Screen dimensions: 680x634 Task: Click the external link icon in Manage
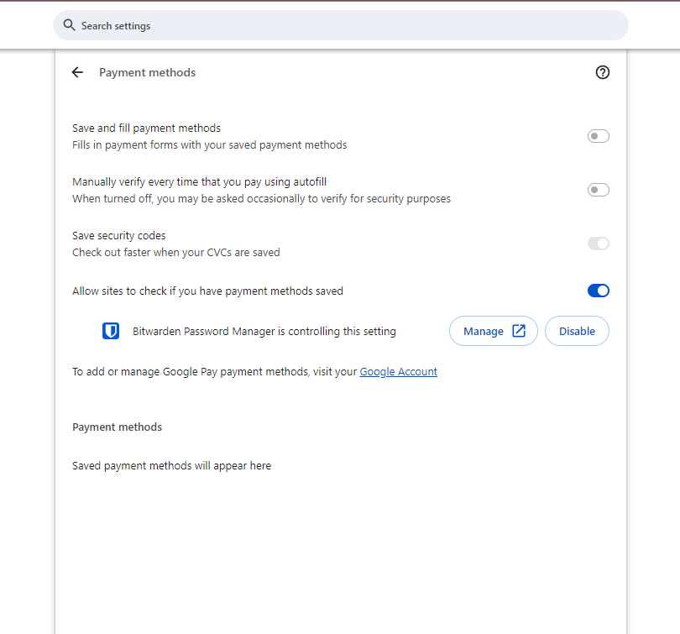click(x=519, y=331)
